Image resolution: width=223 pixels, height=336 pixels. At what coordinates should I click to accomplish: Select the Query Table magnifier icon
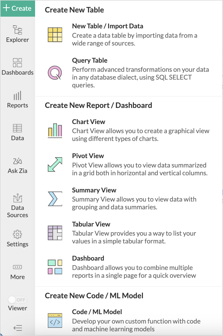(55, 73)
